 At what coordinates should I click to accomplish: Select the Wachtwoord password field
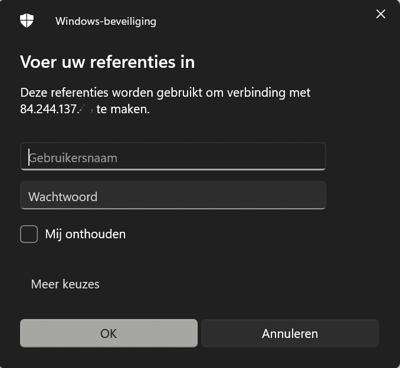click(x=173, y=195)
